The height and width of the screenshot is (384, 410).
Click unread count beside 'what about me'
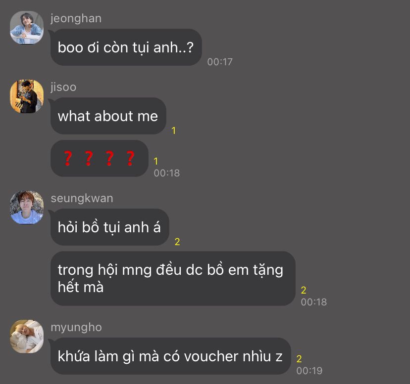coord(173,130)
